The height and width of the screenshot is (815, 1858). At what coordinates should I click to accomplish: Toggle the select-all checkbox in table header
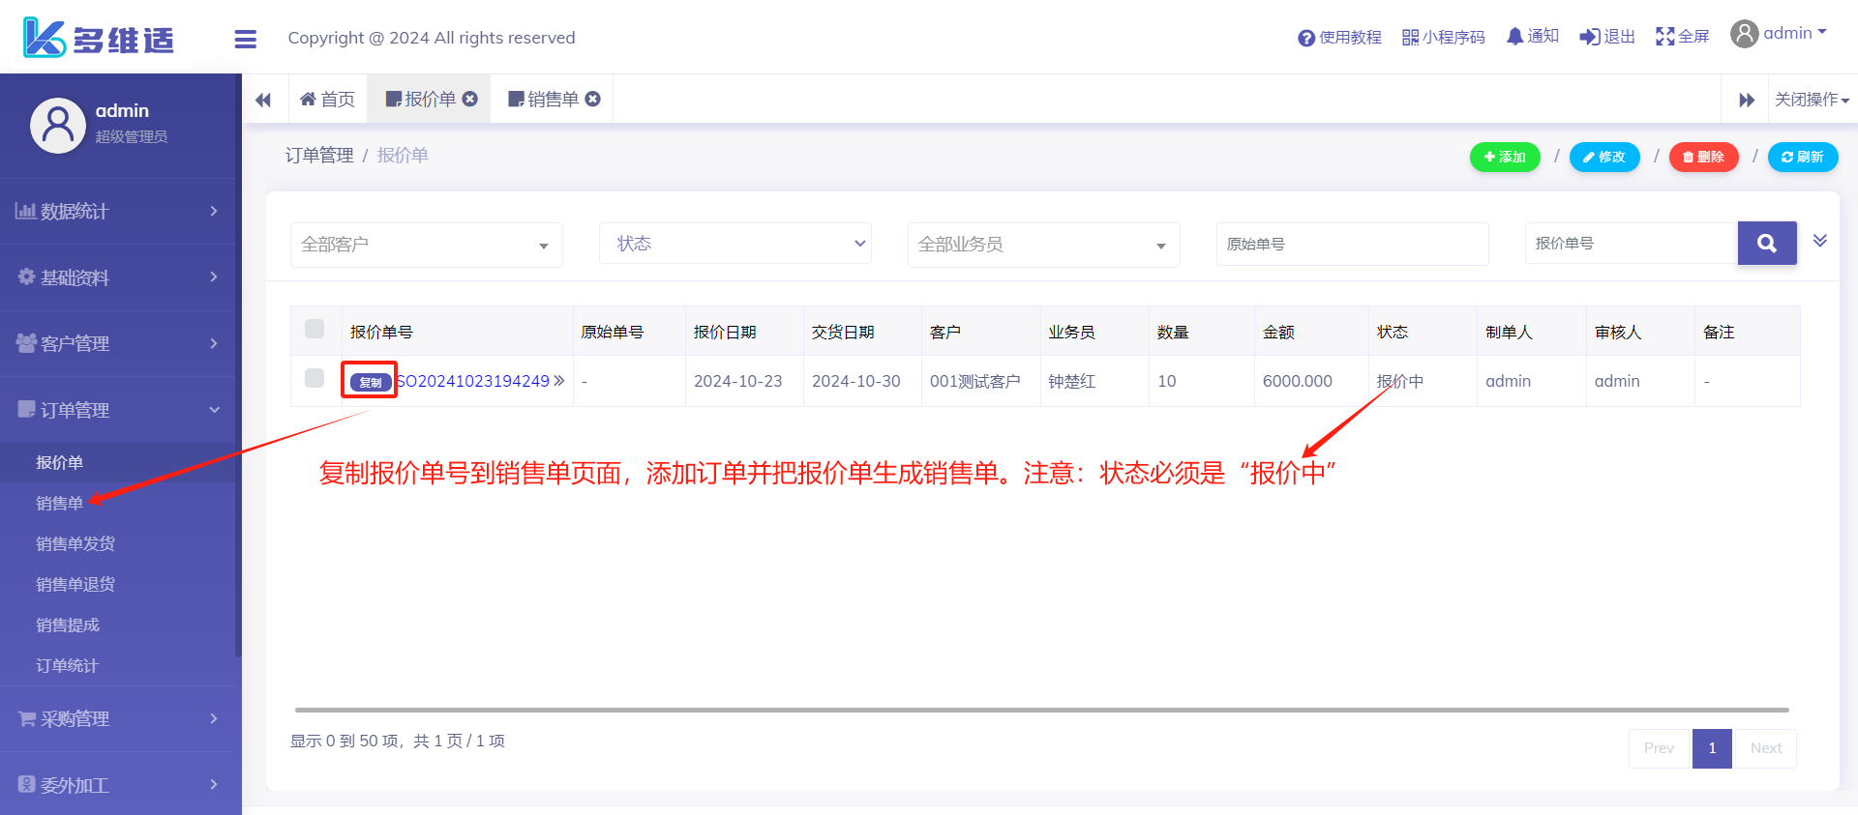315,329
